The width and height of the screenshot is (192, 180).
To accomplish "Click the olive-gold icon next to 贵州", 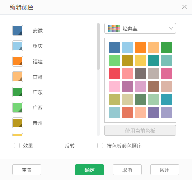I will click(x=18, y=123).
